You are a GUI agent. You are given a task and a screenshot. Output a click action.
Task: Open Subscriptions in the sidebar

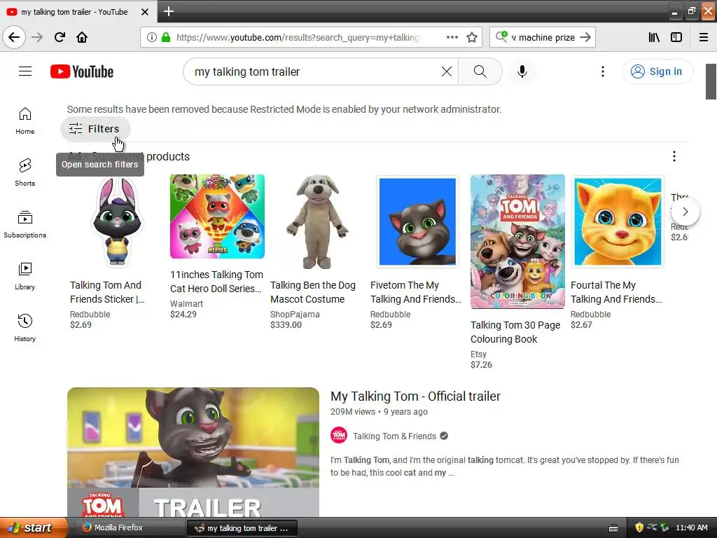click(x=25, y=224)
